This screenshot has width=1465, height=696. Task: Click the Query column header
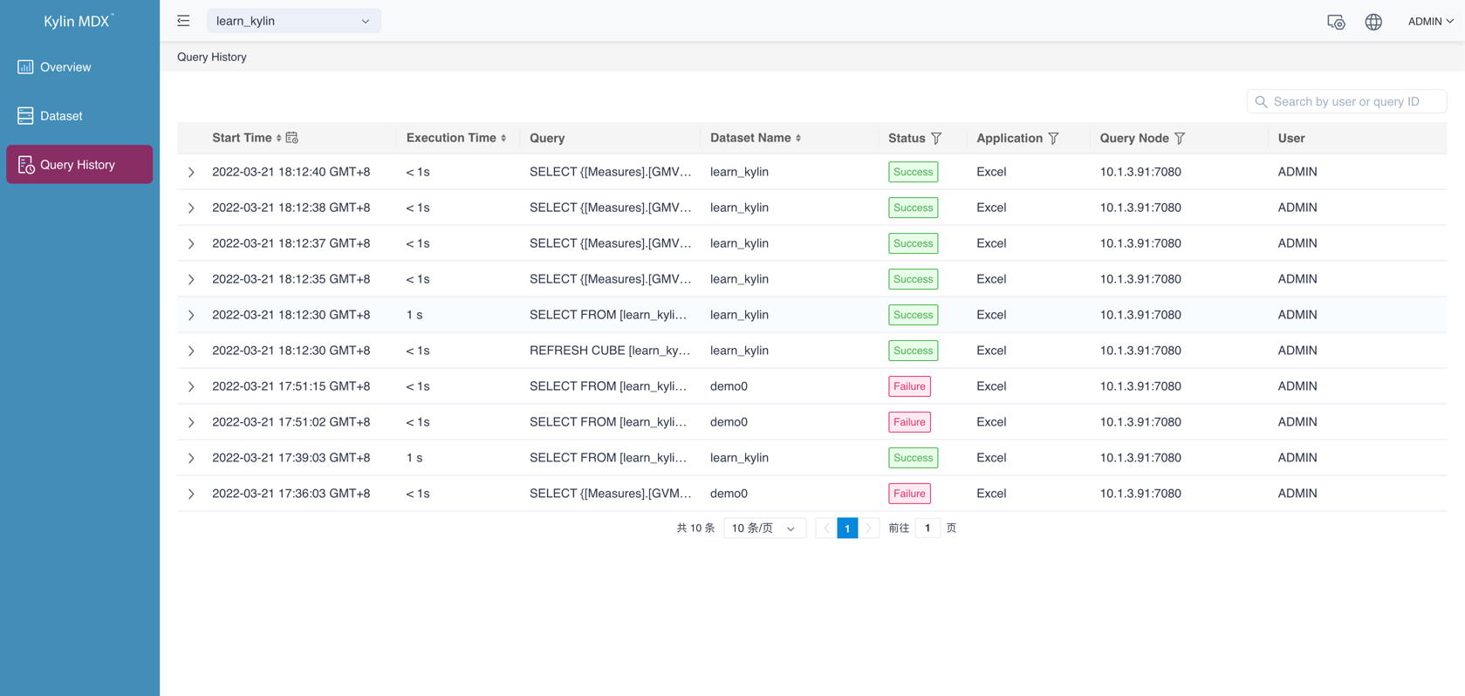(x=547, y=138)
